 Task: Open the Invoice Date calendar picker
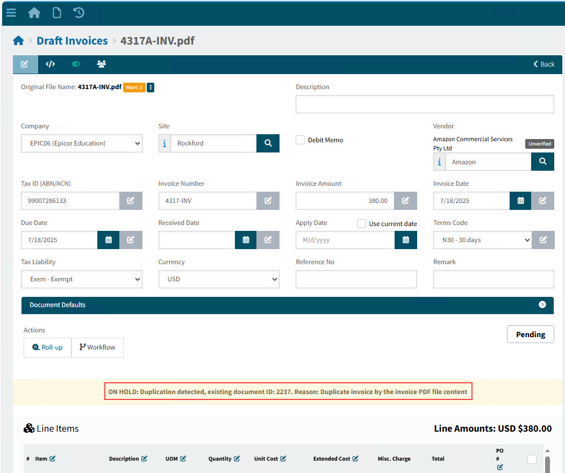point(520,201)
